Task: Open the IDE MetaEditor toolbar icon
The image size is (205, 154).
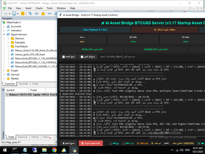Action: (x=36, y=14)
